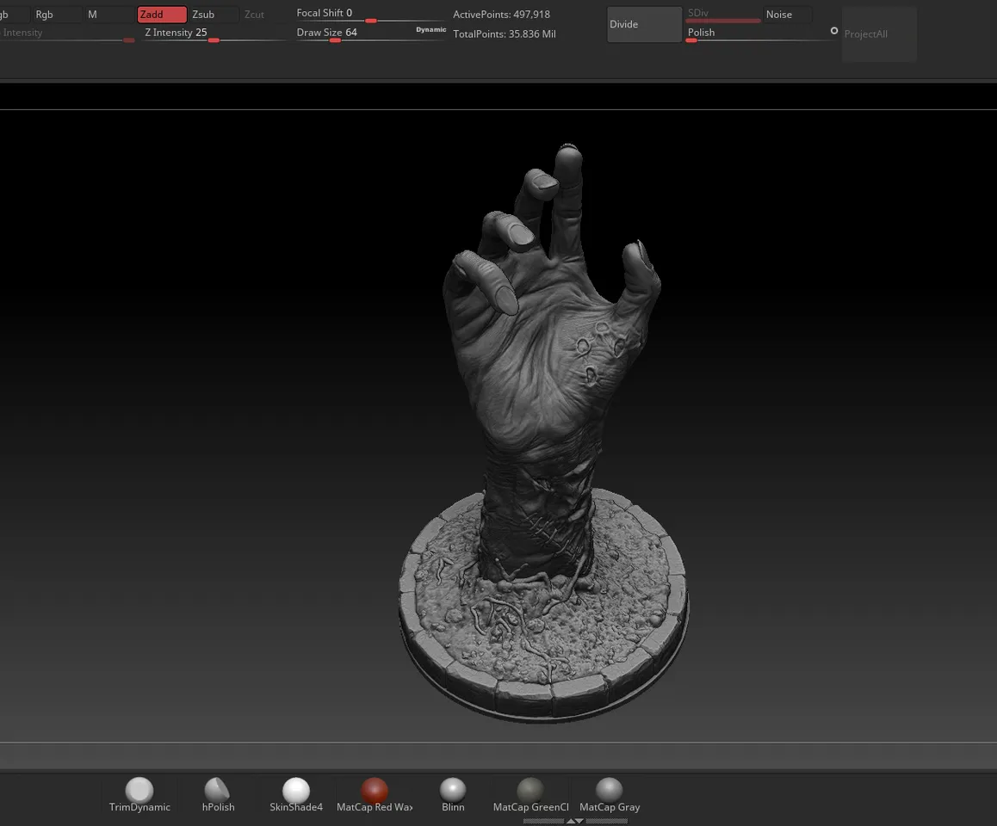Click the circle modifier beside Polish
Viewport: 997px width, 826px height.
pyautogui.click(x=833, y=30)
